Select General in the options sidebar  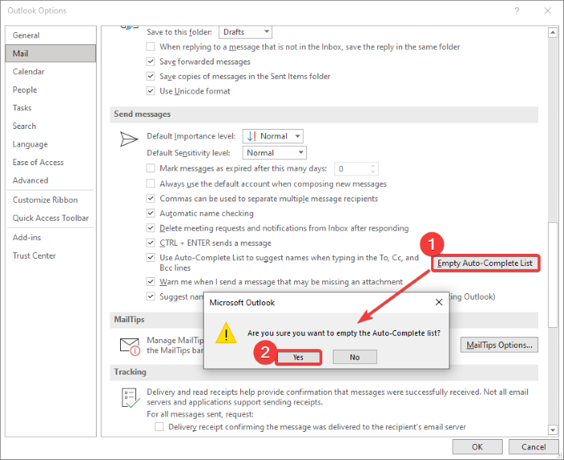tap(51, 35)
